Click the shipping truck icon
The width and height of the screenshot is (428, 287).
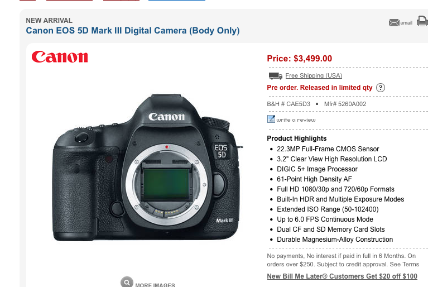click(x=276, y=75)
